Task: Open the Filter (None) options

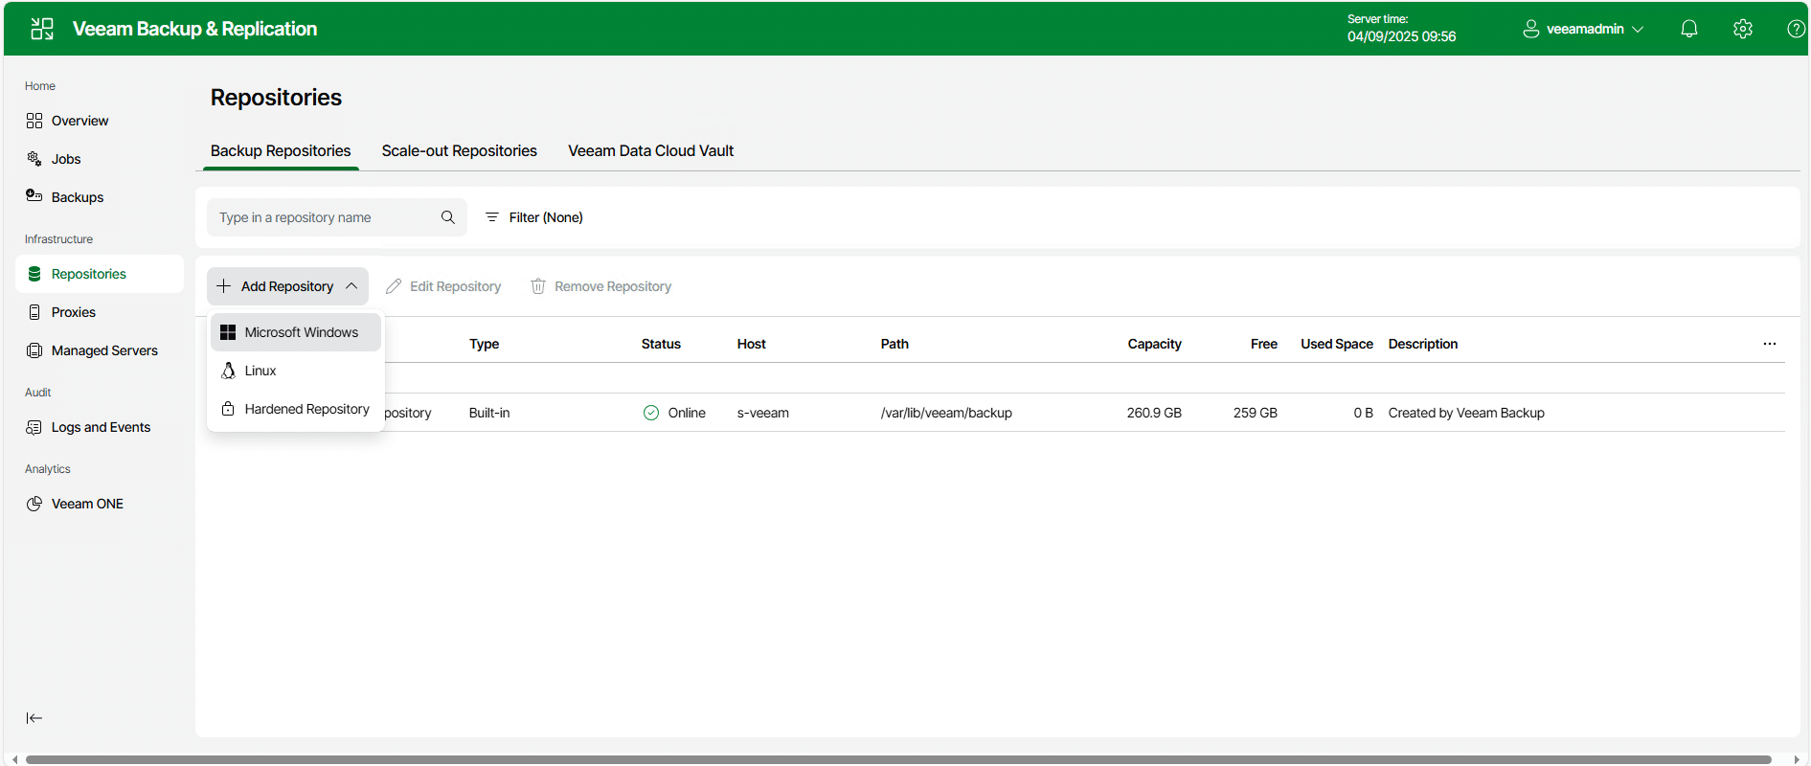Action: coord(534,217)
